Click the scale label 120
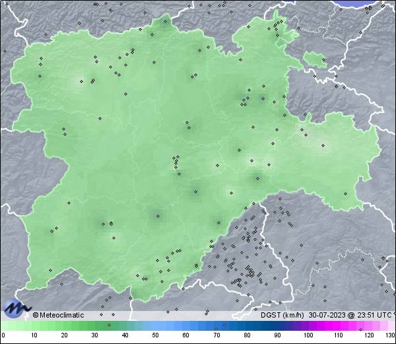The height and width of the screenshot is (344, 396). pos(369,335)
